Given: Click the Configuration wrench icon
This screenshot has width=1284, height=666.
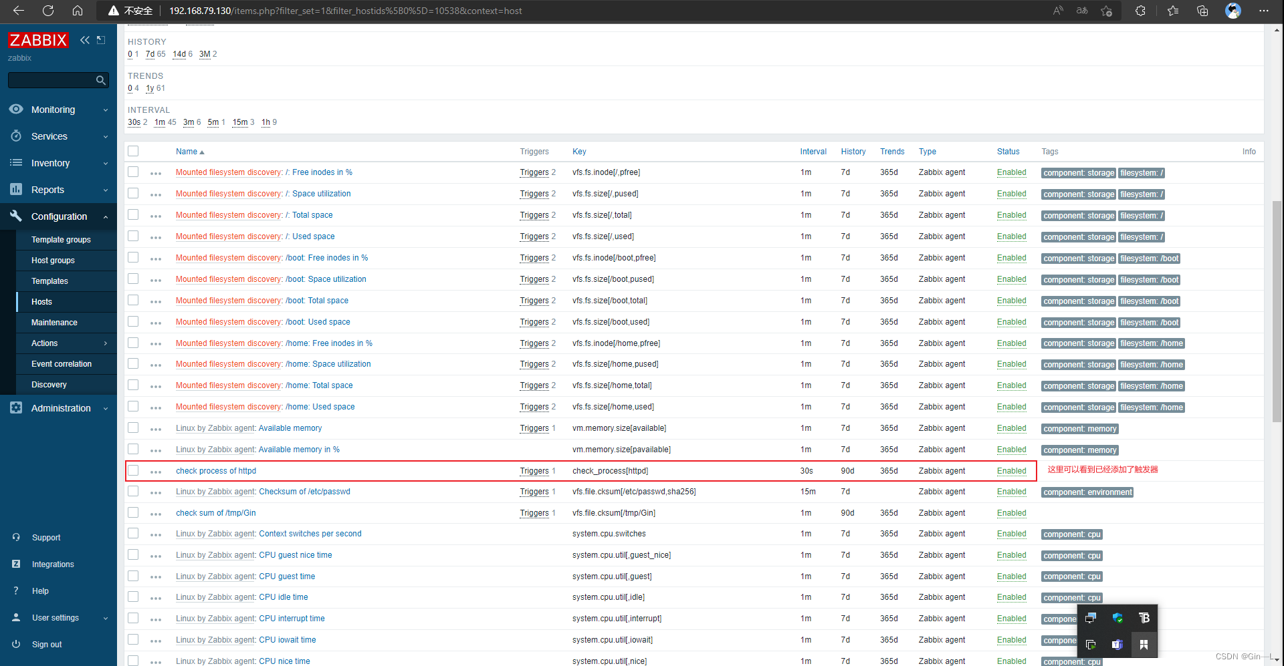Looking at the screenshot, I should pyautogui.click(x=16, y=216).
